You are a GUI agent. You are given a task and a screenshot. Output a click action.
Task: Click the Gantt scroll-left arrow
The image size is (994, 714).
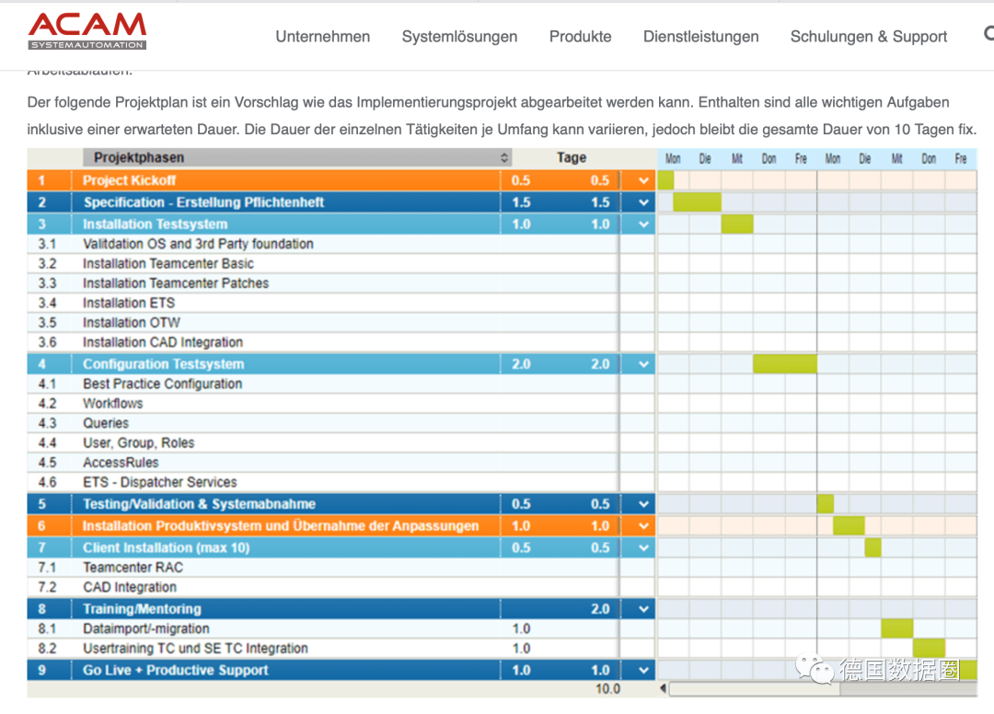[x=663, y=688]
